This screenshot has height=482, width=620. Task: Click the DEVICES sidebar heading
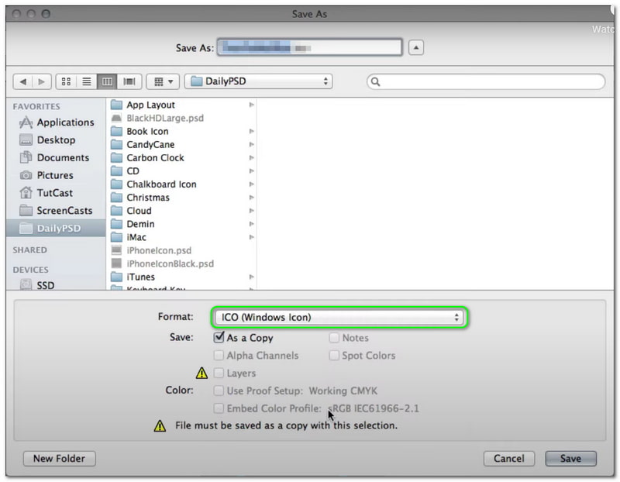pyautogui.click(x=31, y=270)
